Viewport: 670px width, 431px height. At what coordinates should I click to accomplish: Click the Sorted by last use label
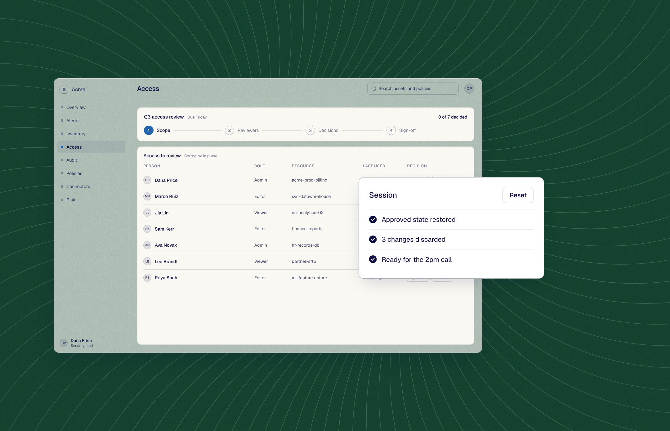201,156
